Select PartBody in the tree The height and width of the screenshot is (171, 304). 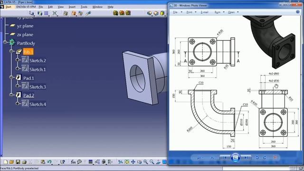[x=26, y=43]
